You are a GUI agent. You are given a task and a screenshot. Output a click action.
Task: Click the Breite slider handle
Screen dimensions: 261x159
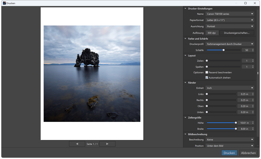[x=236, y=129]
